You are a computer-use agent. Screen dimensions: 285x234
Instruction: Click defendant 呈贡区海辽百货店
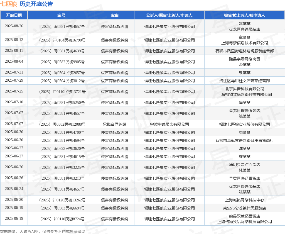click(244, 178)
